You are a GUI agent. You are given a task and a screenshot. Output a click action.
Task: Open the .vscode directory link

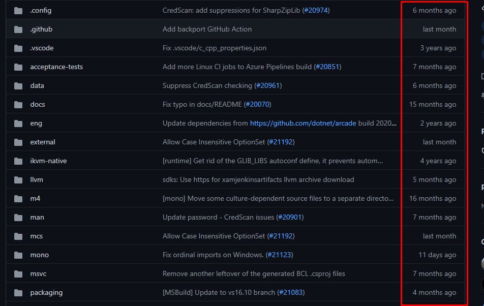click(x=42, y=48)
